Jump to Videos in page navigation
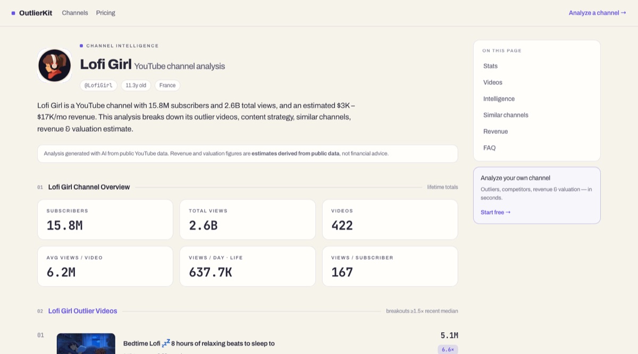Viewport: 638px width, 354px height. point(493,82)
